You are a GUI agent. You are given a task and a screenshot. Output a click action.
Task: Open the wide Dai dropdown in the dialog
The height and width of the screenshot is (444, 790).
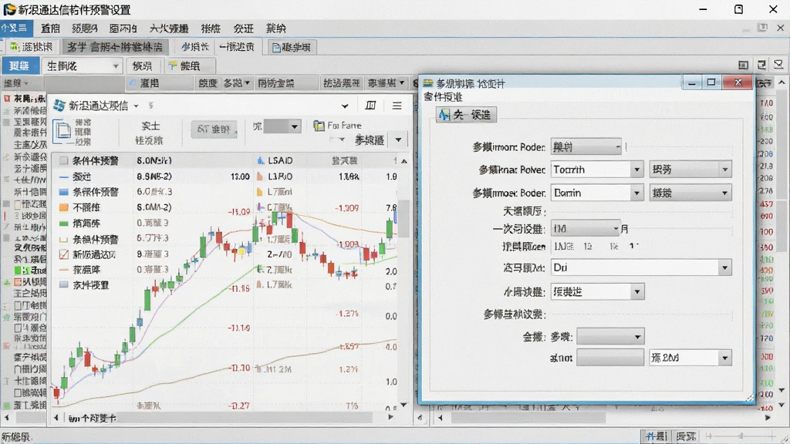click(641, 267)
